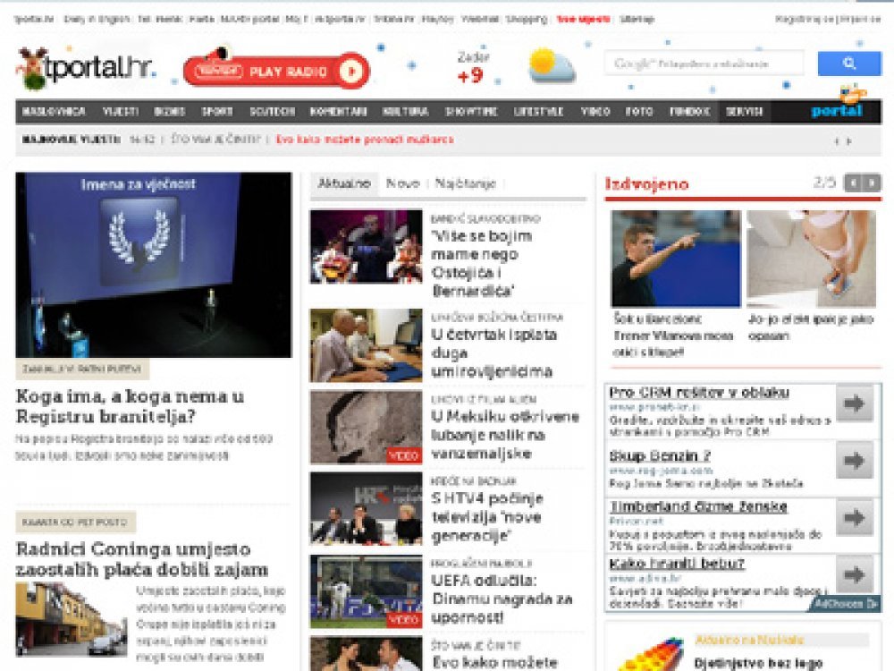
Task: Read 'U četvrtak isplata duga umirovljenicima' article
Action: pos(493,353)
